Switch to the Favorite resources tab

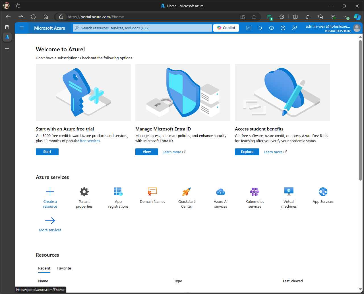point(64,268)
